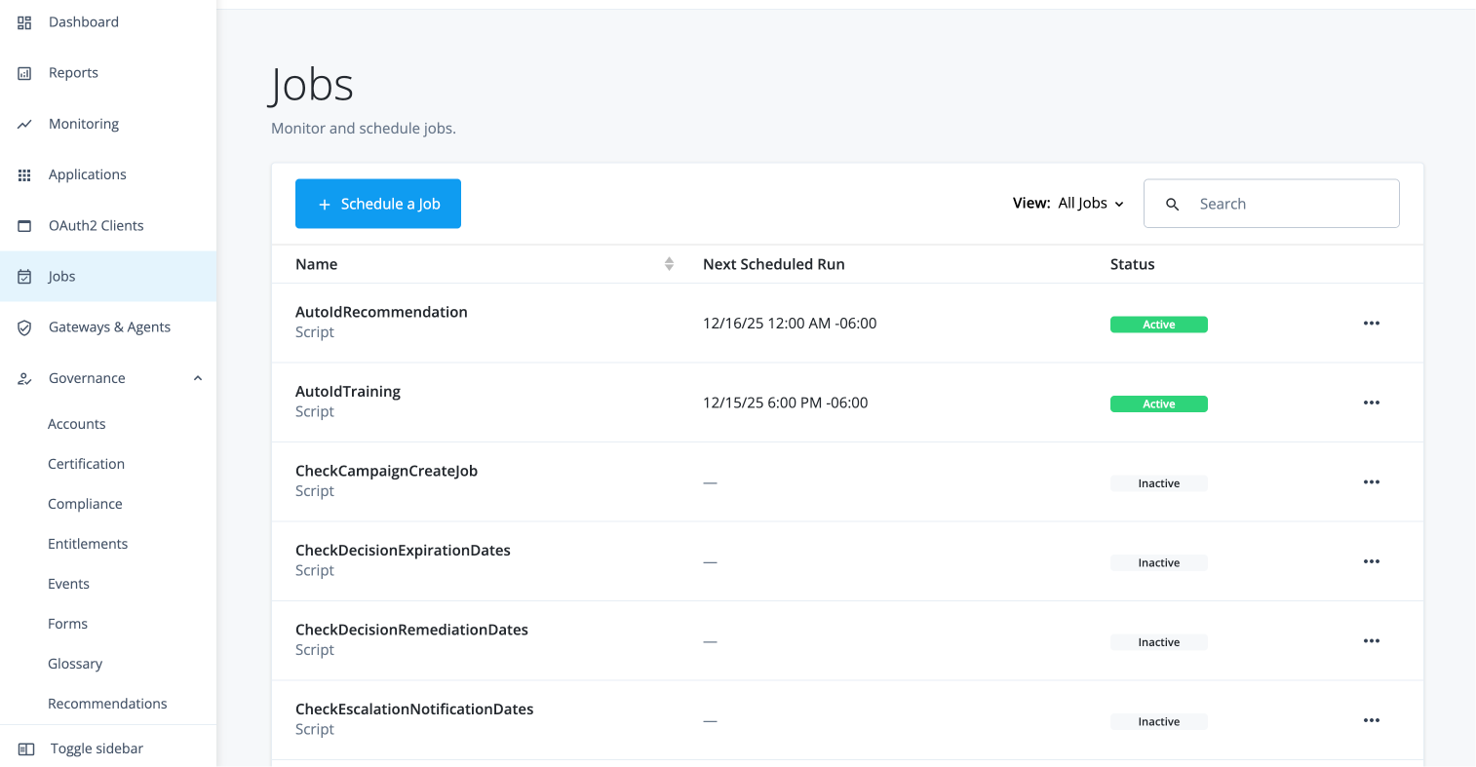Click the Gateways & Agents shield icon
Image resolution: width=1476 pixels, height=767 pixels.
click(24, 327)
